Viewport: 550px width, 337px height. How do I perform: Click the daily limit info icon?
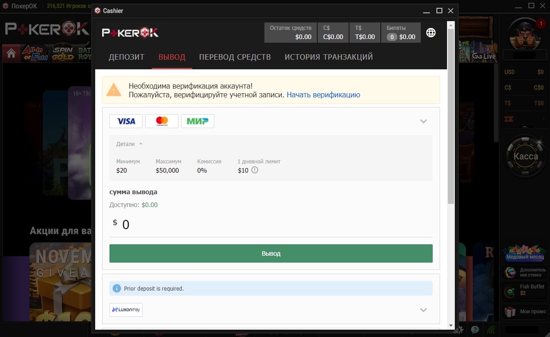tap(255, 170)
